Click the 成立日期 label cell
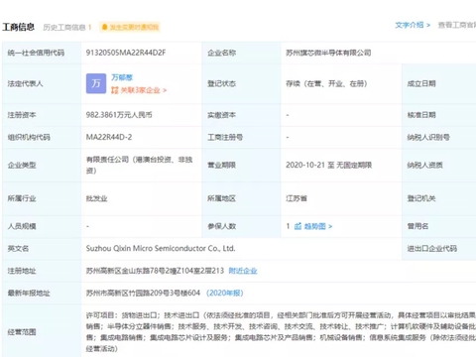 coord(438,83)
